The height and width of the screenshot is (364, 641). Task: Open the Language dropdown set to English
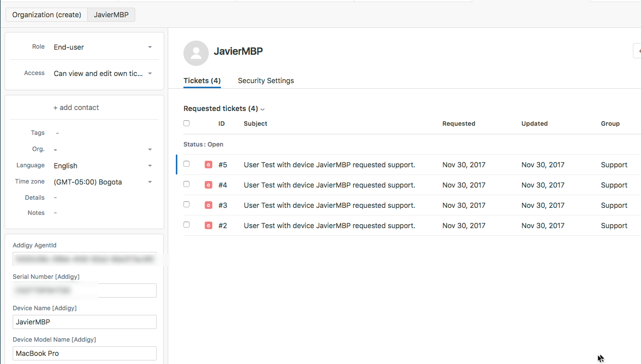103,166
